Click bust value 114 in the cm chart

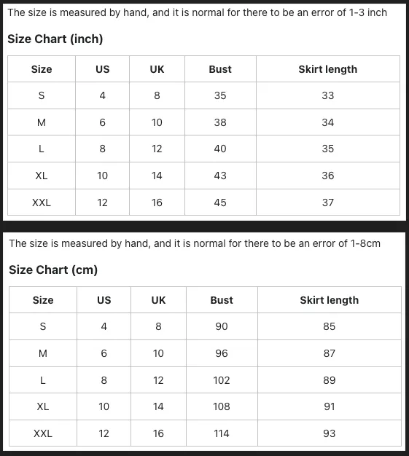222,433
